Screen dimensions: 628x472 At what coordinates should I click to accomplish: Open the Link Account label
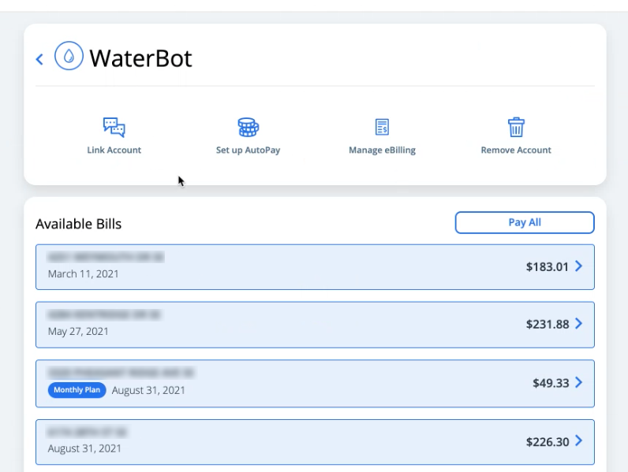point(114,150)
